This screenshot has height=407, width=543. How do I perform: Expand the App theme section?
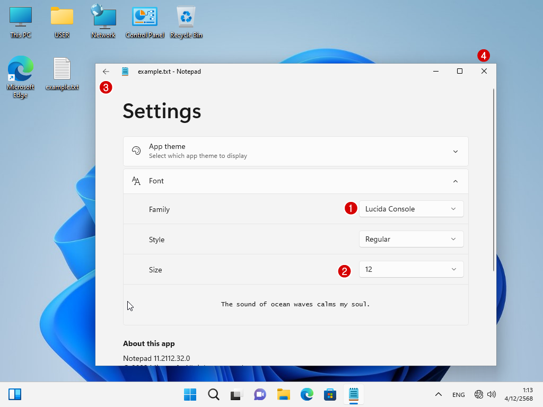(455, 152)
